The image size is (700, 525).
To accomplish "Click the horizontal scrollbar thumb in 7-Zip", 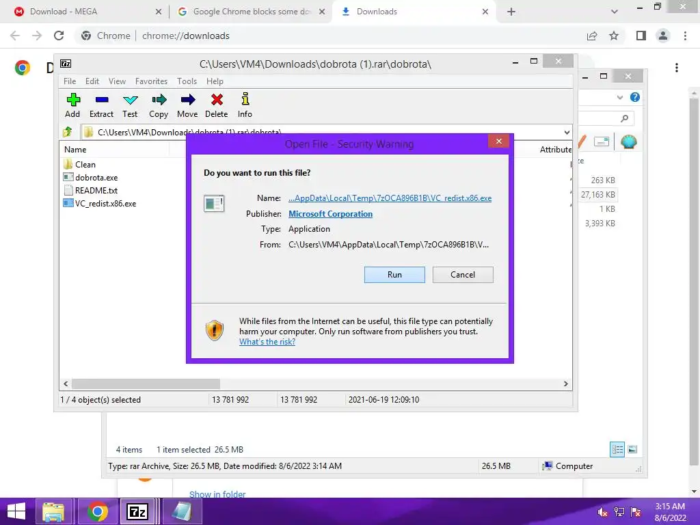I will click(146, 384).
